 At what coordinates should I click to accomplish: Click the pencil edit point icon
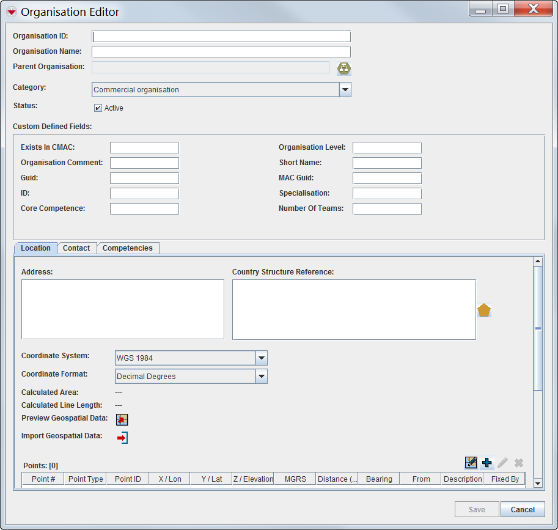point(502,463)
